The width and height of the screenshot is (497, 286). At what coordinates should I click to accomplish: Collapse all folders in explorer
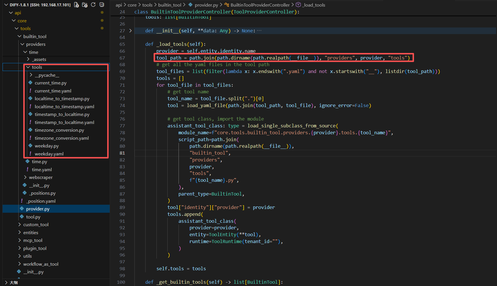[x=102, y=5]
